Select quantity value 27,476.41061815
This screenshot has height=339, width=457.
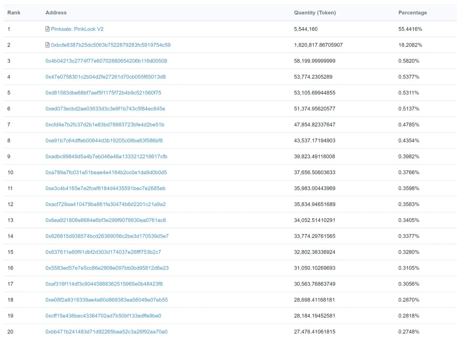(x=314, y=331)
